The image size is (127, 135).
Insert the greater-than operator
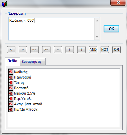coord(23,49)
